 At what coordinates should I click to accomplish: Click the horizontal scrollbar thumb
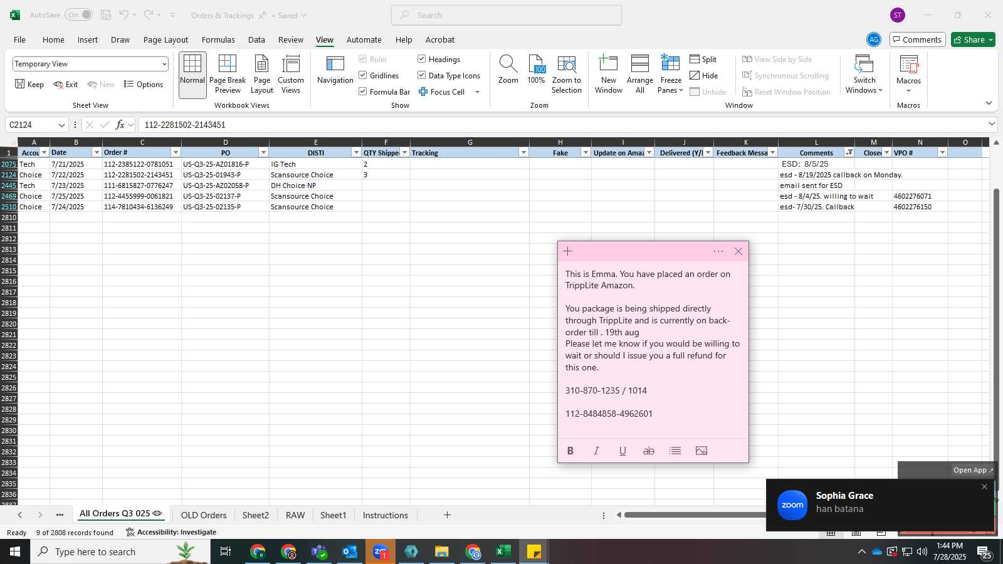pos(695,515)
